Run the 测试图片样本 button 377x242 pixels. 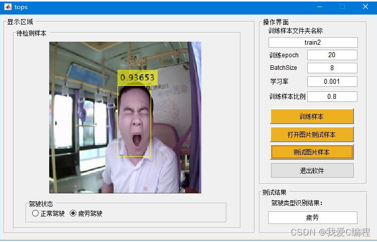312,152
